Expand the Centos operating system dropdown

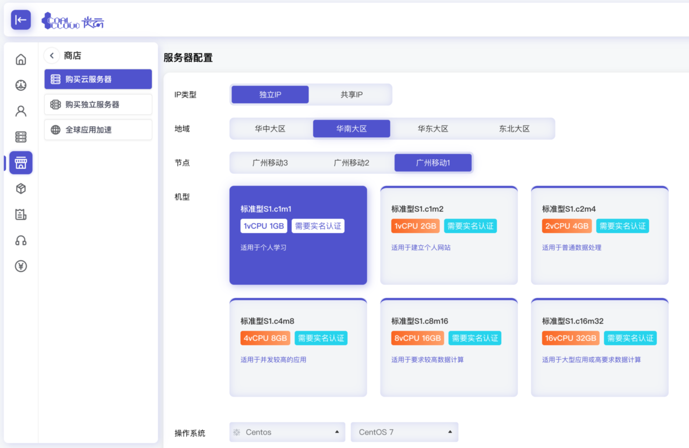(x=287, y=432)
